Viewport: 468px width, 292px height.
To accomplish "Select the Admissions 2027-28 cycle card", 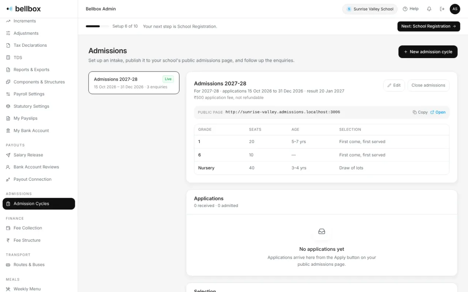I will 134,83.
